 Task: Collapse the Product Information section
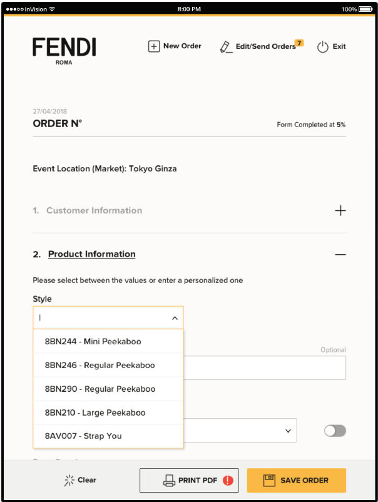[x=340, y=254]
